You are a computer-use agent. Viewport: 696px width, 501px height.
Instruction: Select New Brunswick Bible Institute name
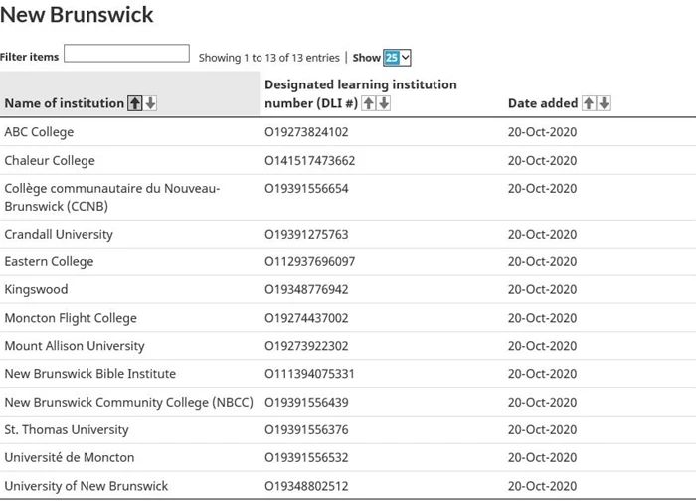[x=90, y=374]
